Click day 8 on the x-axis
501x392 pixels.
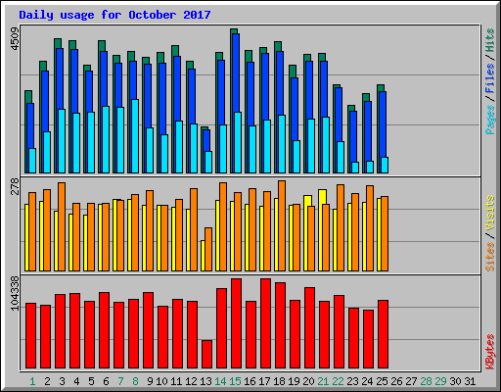[135, 381]
